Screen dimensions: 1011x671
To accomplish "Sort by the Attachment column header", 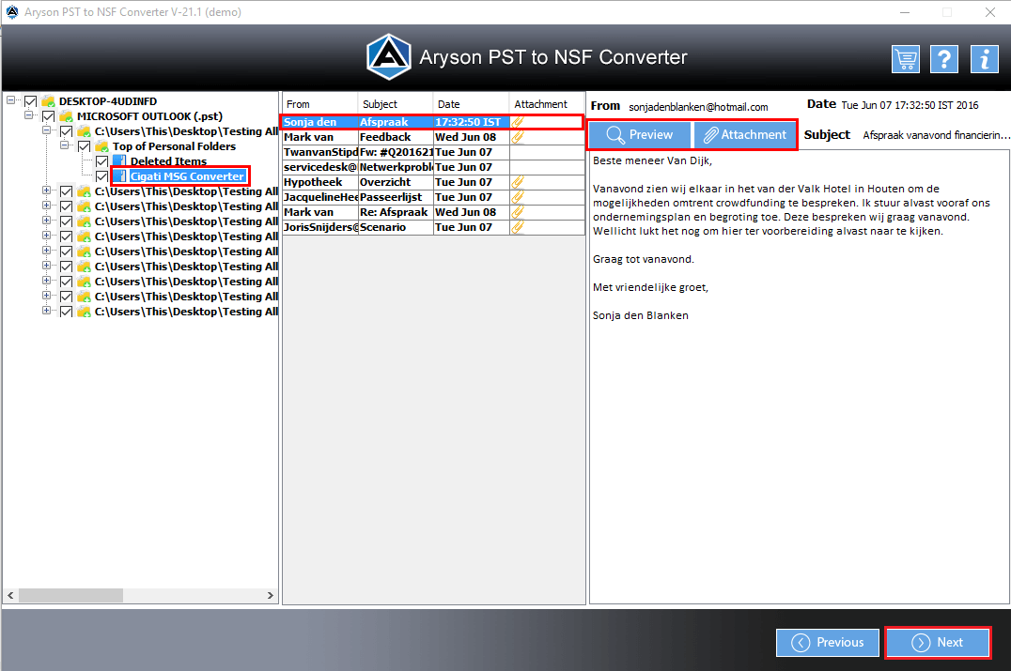I will pyautogui.click(x=547, y=103).
